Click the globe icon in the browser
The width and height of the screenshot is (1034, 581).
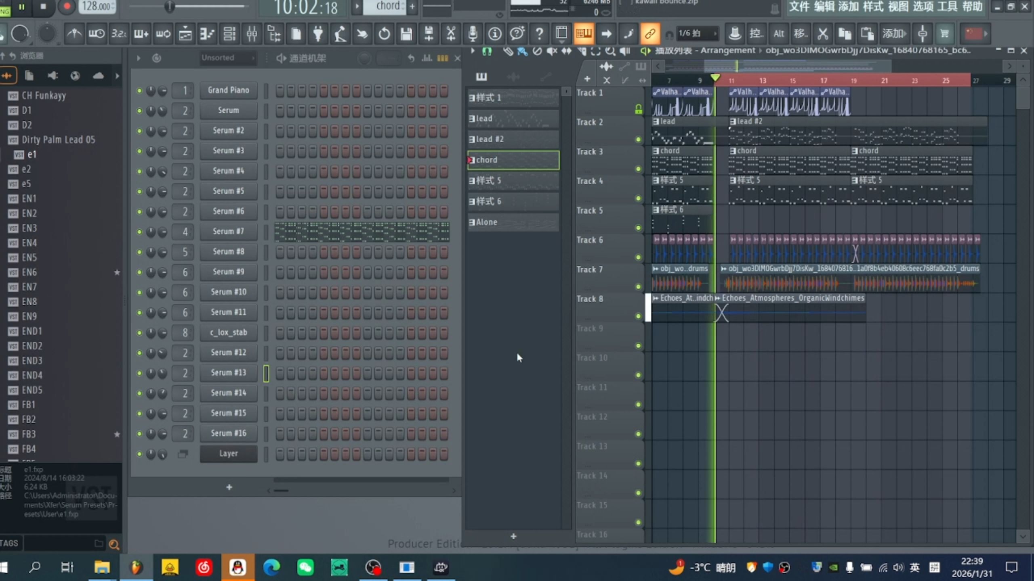coord(75,76)
